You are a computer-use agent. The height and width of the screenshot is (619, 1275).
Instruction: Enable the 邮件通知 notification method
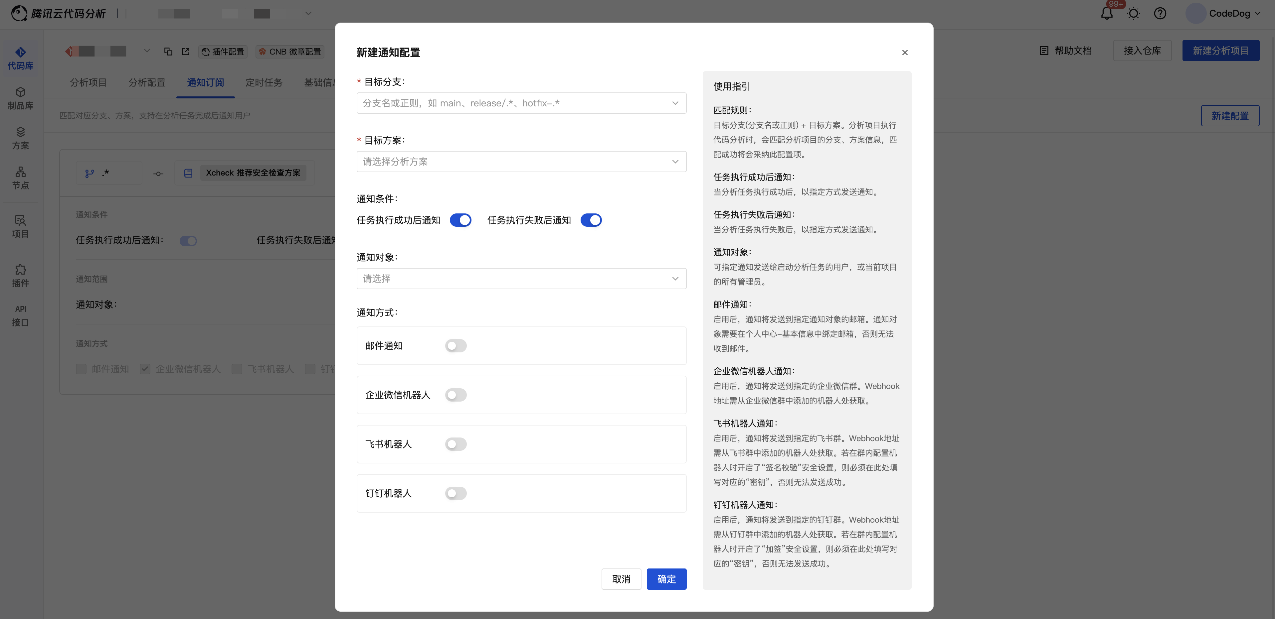(x=455, y=346)
